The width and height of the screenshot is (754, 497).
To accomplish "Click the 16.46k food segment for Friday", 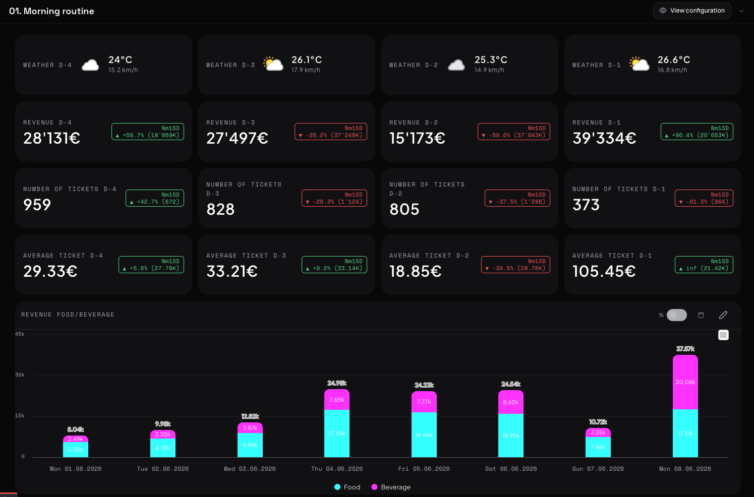I will click(424, 434).
